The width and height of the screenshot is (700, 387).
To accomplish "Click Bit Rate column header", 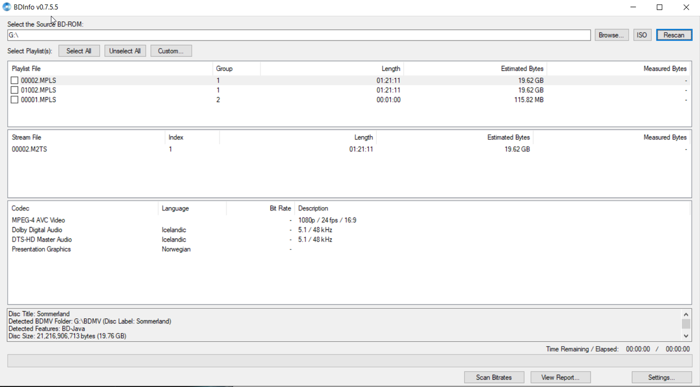I will pos(260,209).
